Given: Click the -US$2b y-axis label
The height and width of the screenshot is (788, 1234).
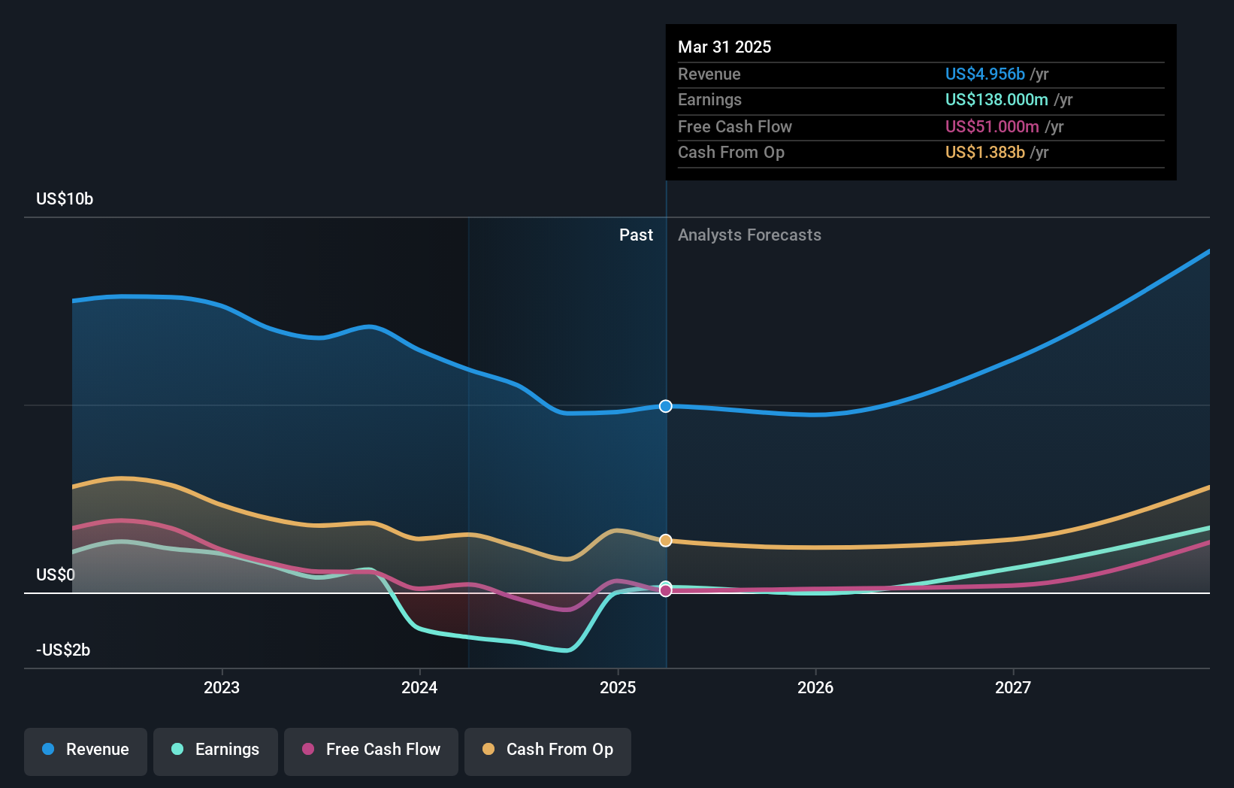Looking at the screenshot, I should (x=63, y=650).
